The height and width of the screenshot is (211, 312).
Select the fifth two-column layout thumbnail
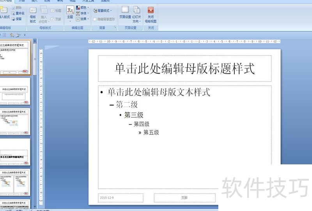pos(15,182)
